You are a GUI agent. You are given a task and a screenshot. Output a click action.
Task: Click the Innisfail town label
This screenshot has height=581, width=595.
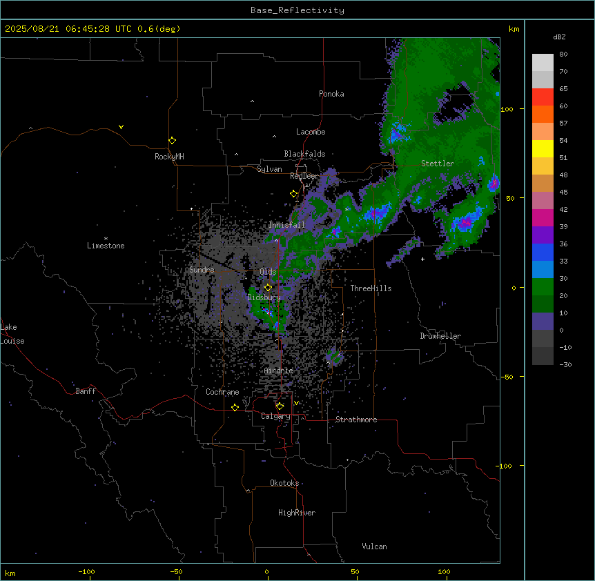click(286, 225)
